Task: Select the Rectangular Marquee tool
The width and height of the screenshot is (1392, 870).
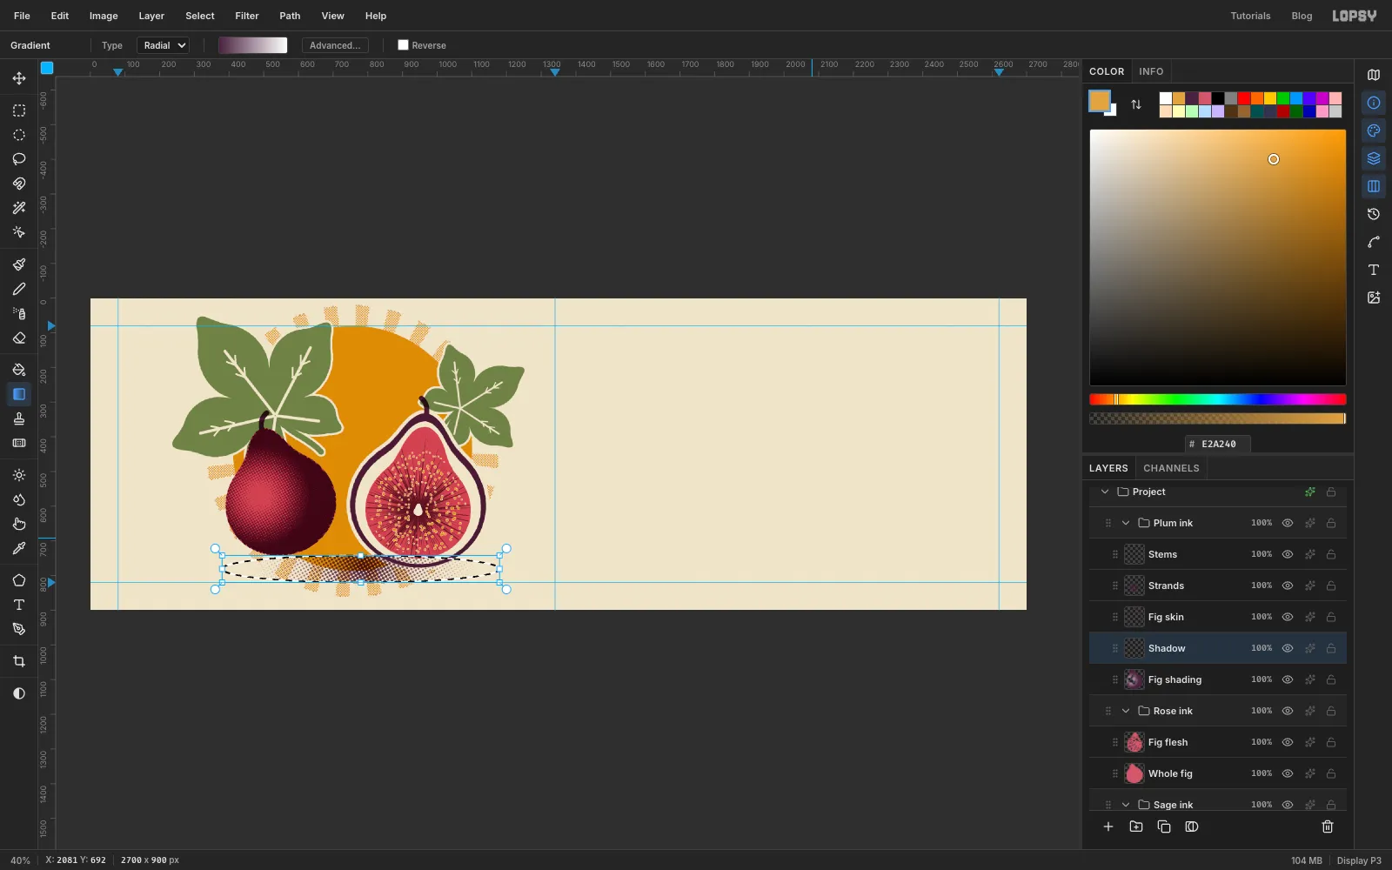Action: pyautogui.click(x=19, y=110)
